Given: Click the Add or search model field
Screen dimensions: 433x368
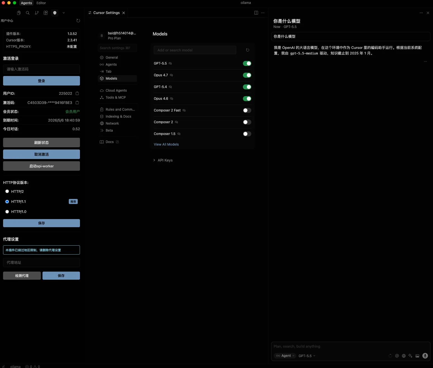Looking at the screenshot, I should [195, 50].
